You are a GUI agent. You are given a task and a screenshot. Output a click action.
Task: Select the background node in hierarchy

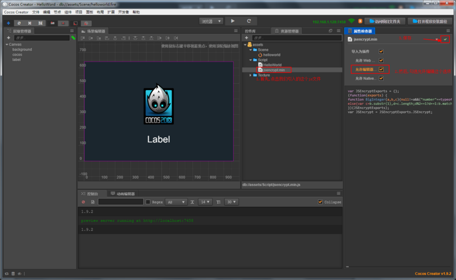(22, 50)
